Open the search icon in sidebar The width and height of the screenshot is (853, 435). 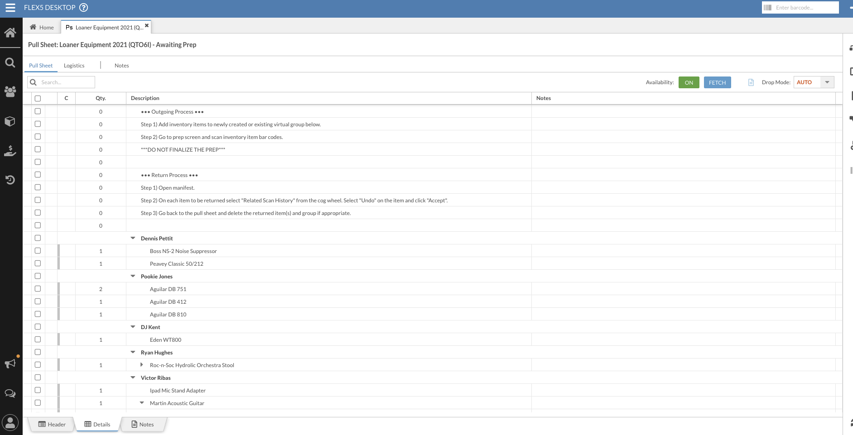(10, 62)
